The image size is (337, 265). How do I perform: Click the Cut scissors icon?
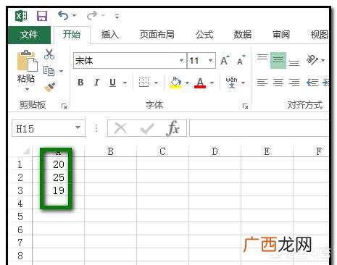pyautogui.click(x=49, y=54)
